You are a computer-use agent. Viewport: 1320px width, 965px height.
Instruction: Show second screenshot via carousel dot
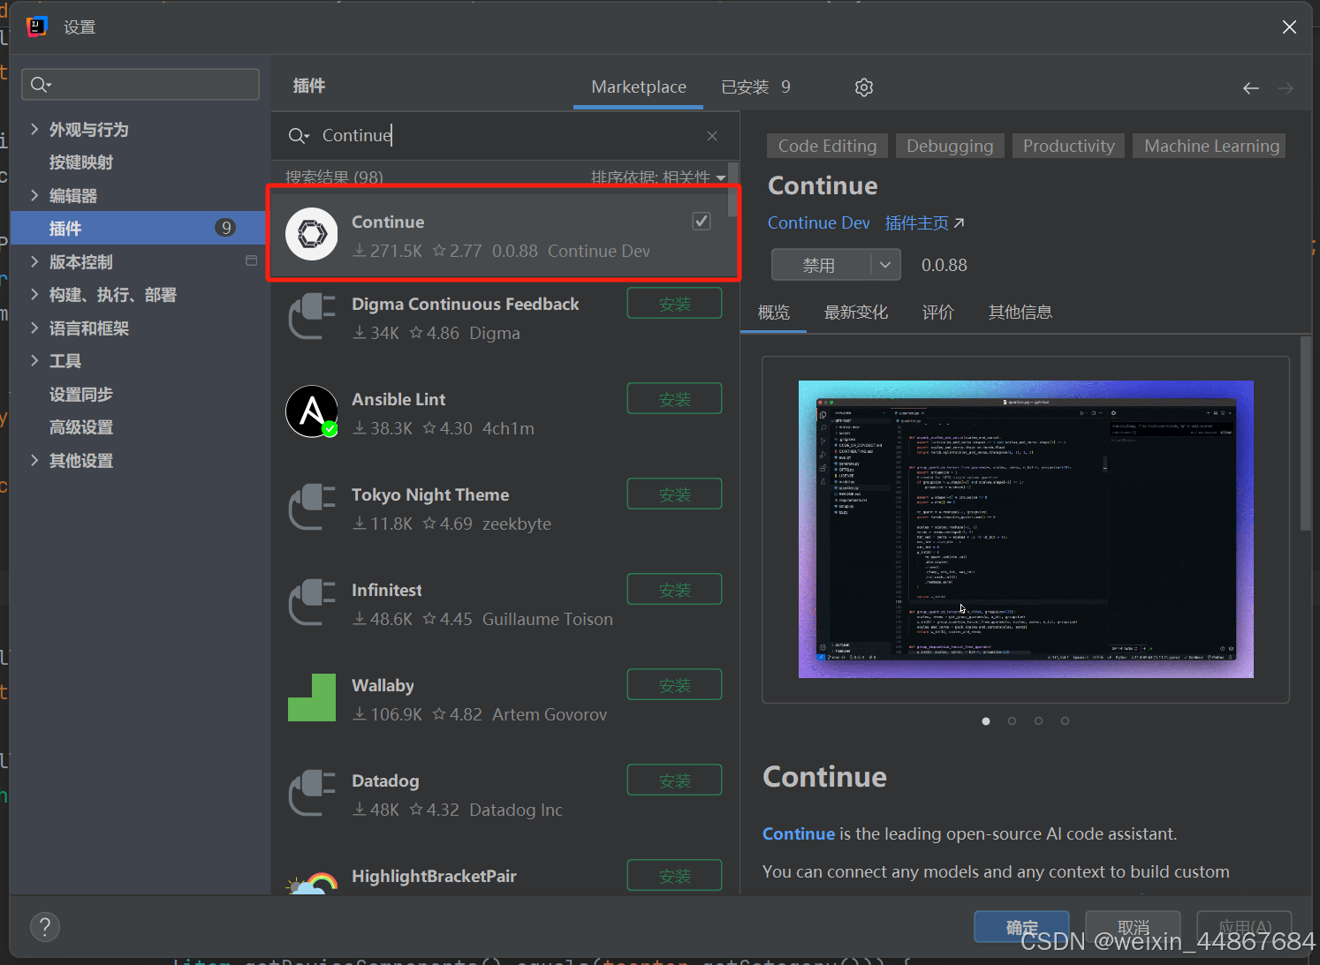pyautogui.click(x=1013, y=721)
